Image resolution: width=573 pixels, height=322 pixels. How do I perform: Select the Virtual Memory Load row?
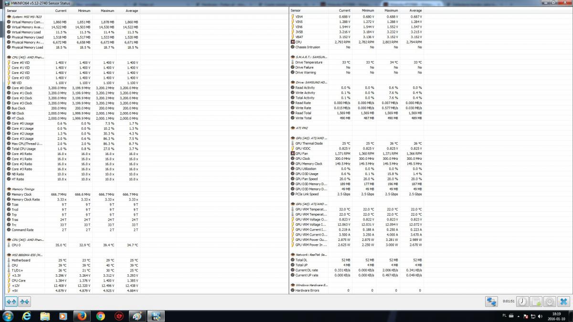pyautogui.click(x=73, y=32)
